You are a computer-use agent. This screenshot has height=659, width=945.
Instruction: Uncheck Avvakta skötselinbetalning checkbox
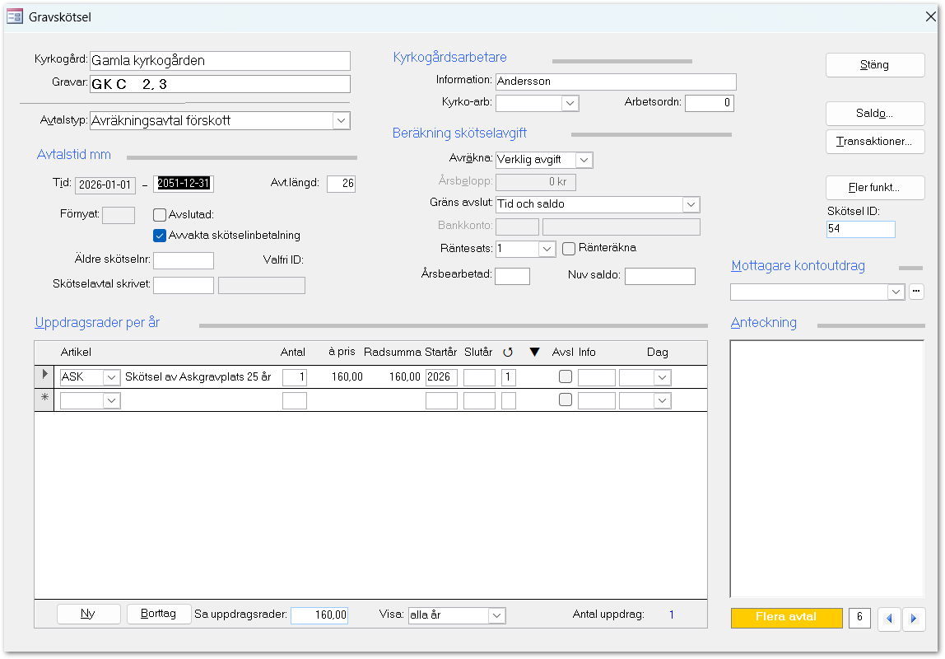click(x=161, y=235)
